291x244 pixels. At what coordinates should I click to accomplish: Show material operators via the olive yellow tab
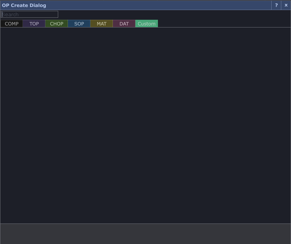pyautogui.click(x=102, y=24)
